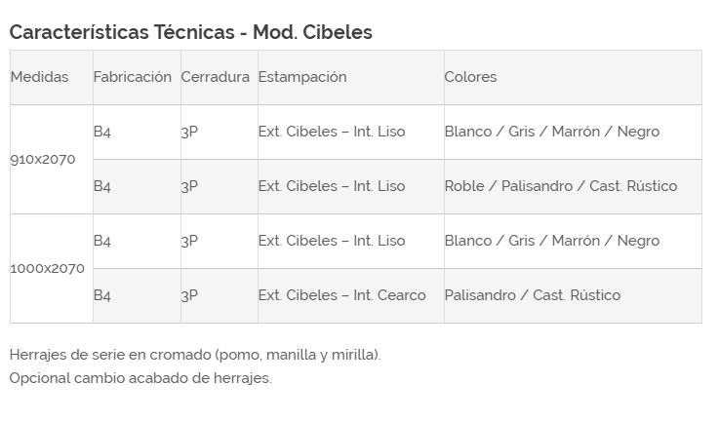Click the Características Técnicas - Mod. Cibeles heading

tap(190, 32)
